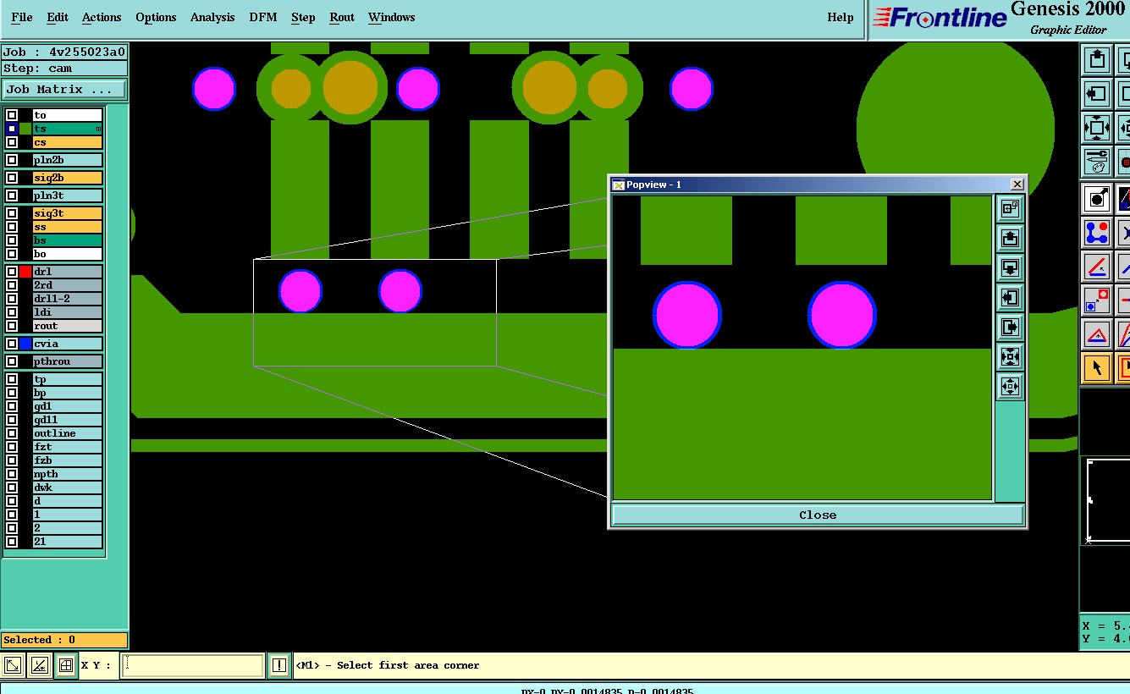
Task: Click the diagonal arrow coordinate mode icon
Action: pos(13,665)
